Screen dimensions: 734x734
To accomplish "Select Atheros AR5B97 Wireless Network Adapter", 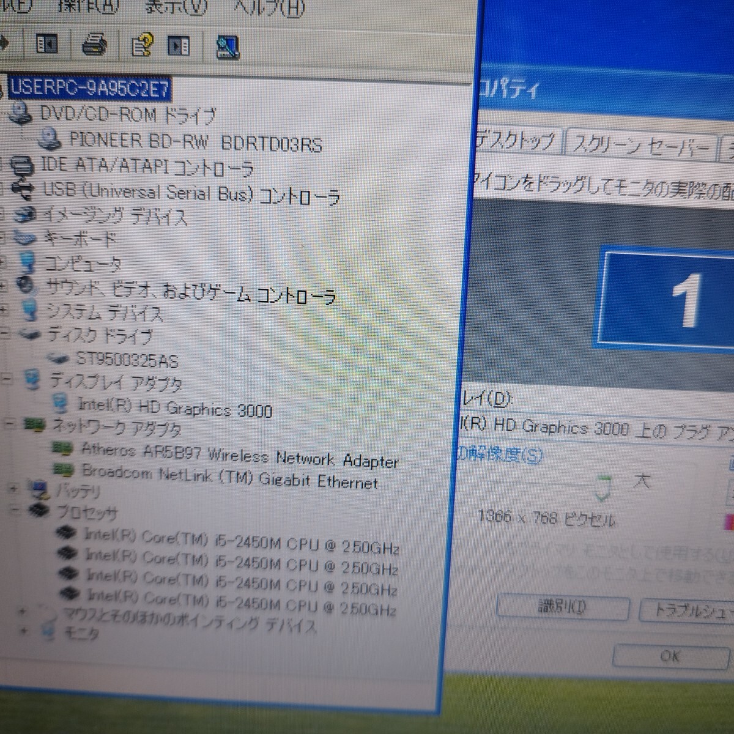I will (x=240, y=455).
